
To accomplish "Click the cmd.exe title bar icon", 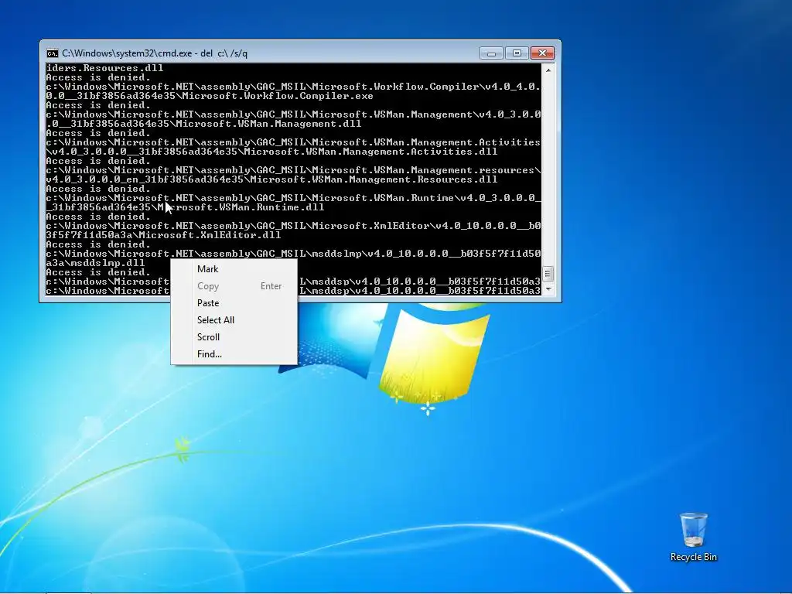I will 52,53.
